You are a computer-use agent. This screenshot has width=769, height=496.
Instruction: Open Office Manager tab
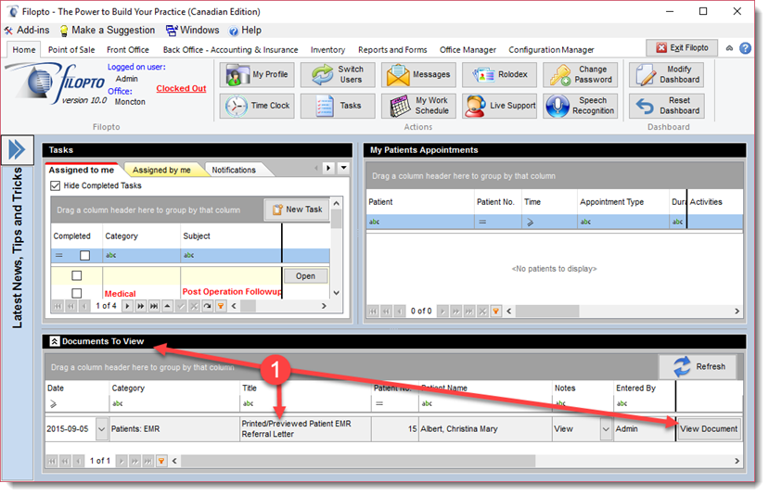[468, 49]
